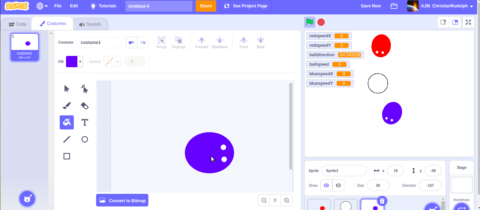Click the Share button

pos(206,6)
